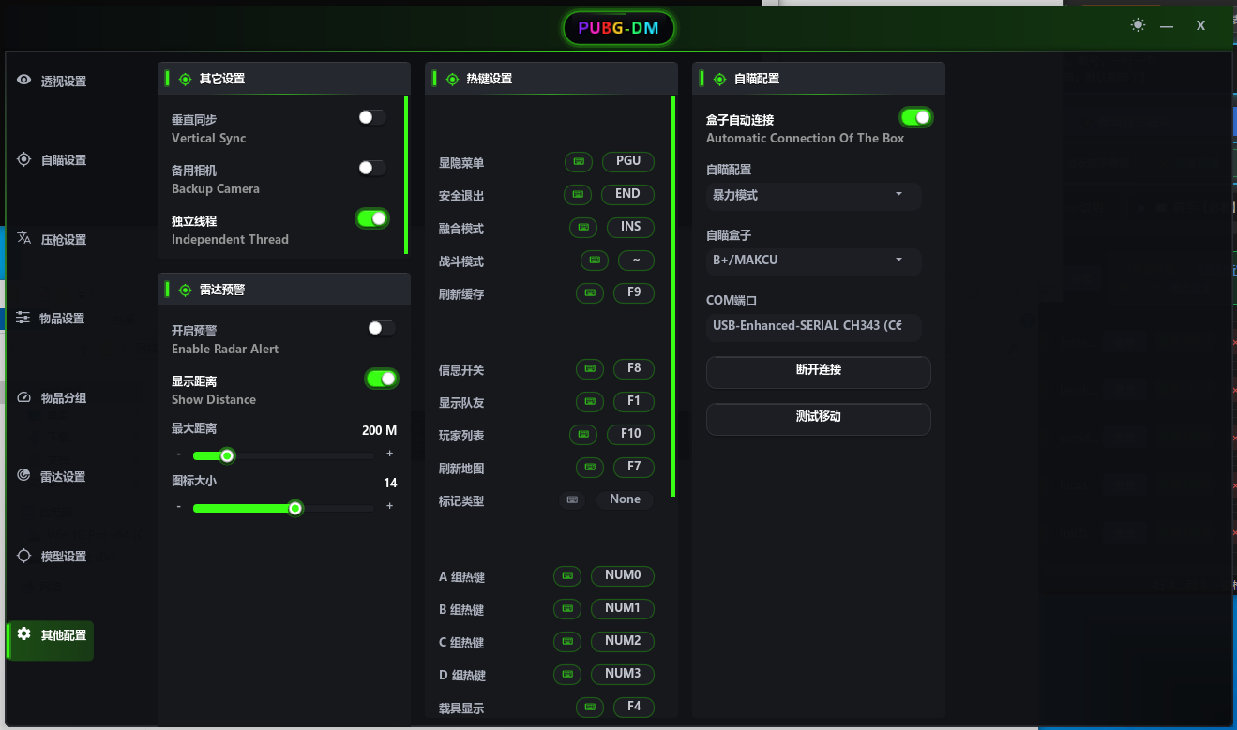Click the NUM3 key binding button
Screen dimensions: 1237x730
[623, 674]
